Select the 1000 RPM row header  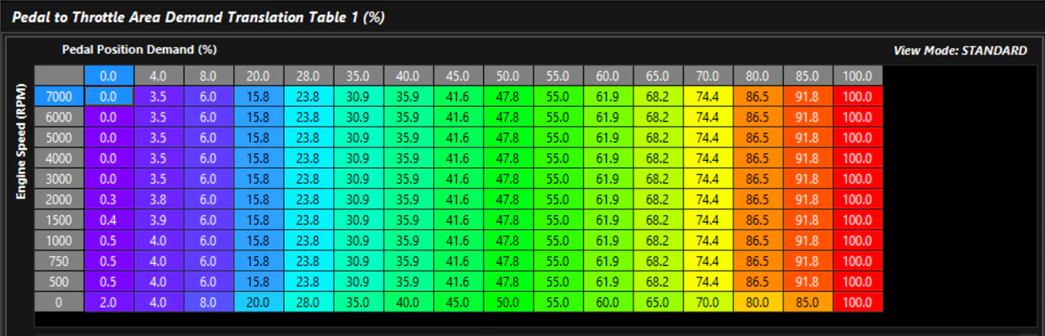tap(59, 240)
